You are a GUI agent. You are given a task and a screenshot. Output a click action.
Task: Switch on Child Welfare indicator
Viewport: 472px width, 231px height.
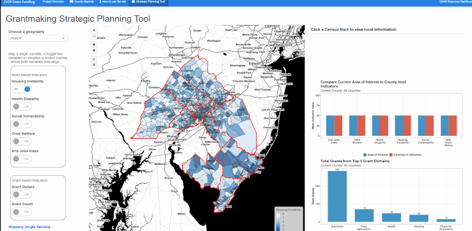tap(21, 141)
